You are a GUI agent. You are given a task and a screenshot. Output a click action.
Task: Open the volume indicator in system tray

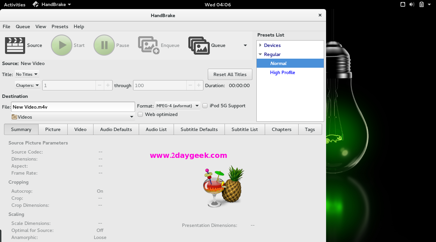(x=412, y=5)
